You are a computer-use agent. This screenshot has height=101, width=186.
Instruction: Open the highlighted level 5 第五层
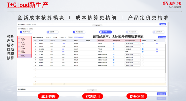[x=25, y=56]
